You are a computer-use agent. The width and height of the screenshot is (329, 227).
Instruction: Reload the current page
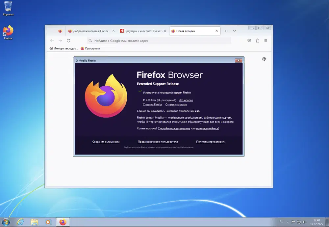(68, 41)
